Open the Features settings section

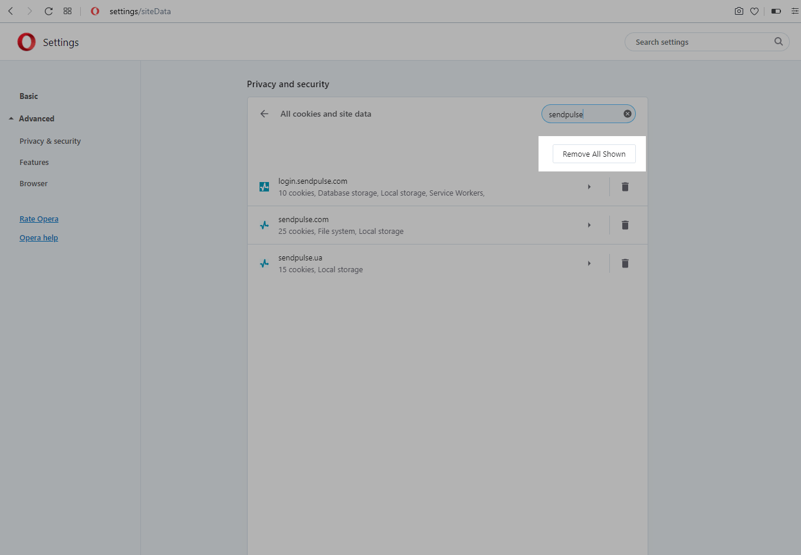point(34,163)
